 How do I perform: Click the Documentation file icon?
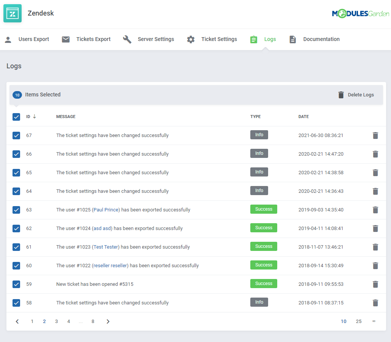click(x=292, y=39)
